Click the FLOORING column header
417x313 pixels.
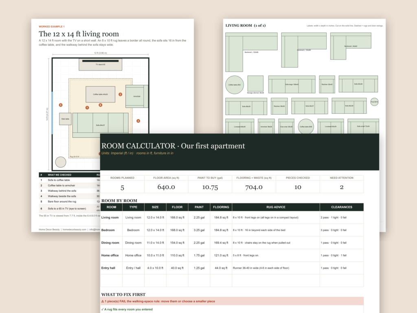click(221, 207)
